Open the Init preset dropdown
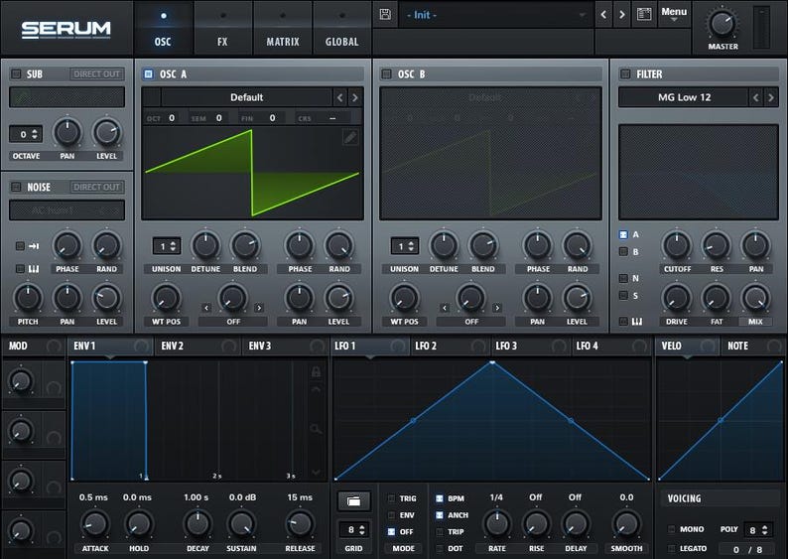The height and width of the screenshot is (559, 788). (x=495, y=15)
